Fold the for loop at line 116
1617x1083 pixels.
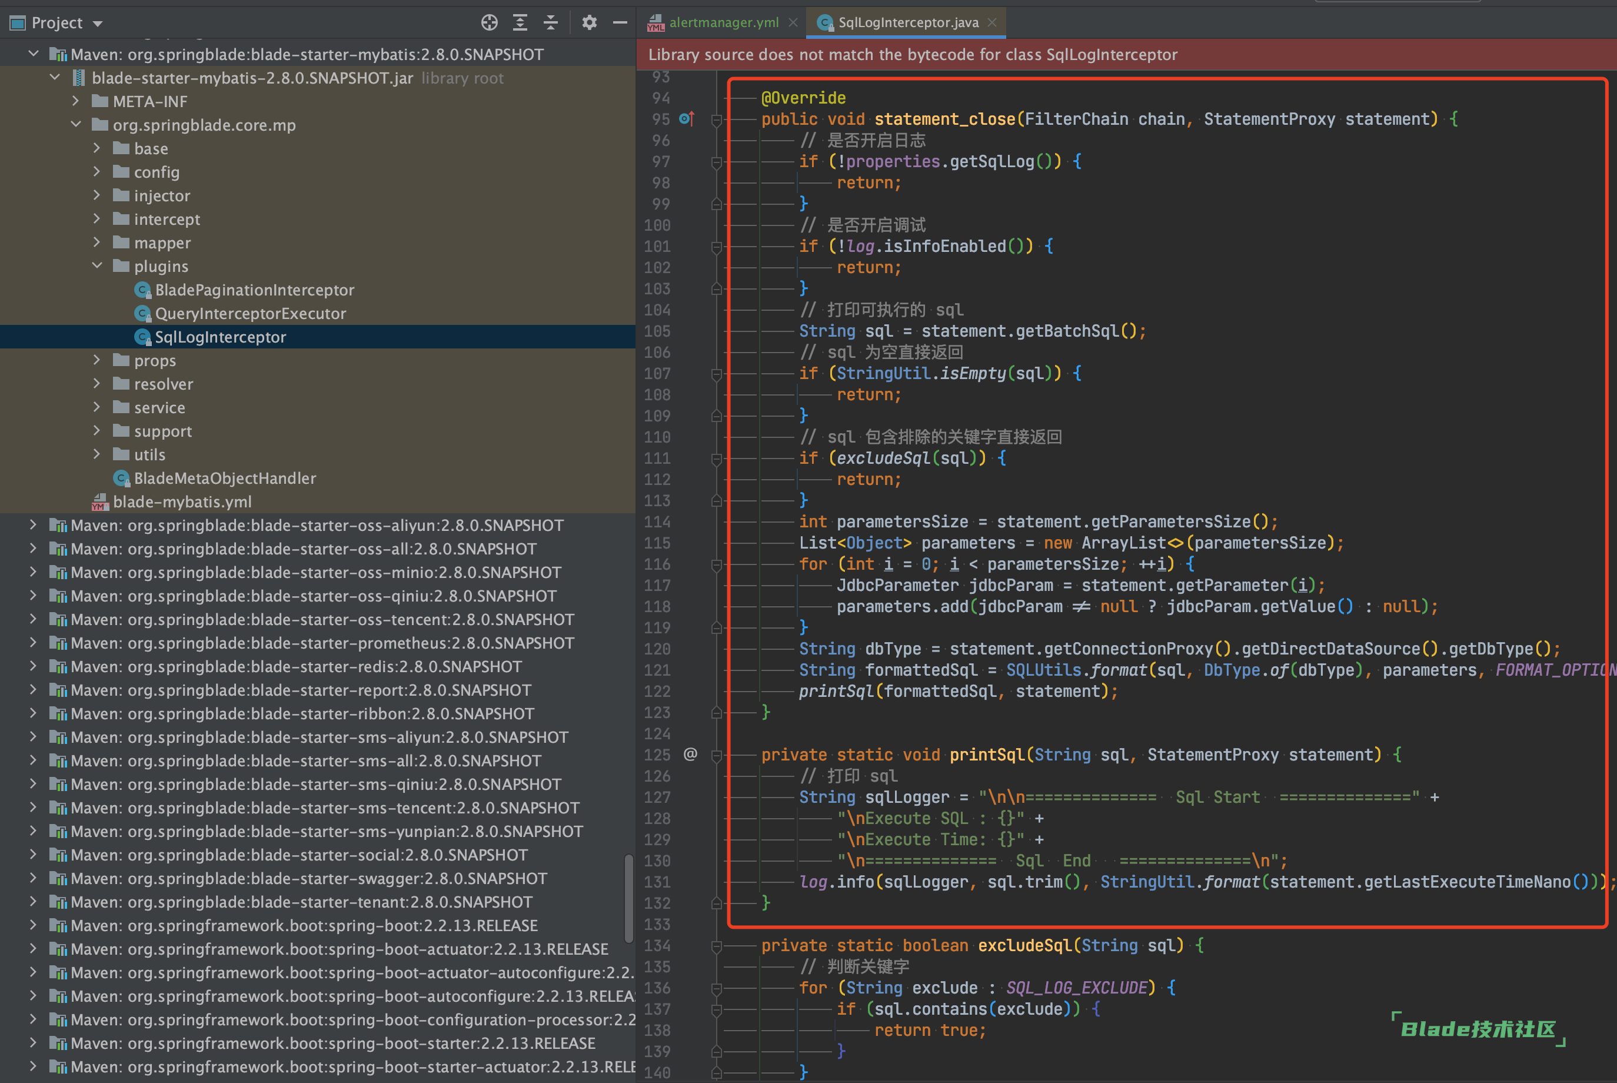[716, 564]
